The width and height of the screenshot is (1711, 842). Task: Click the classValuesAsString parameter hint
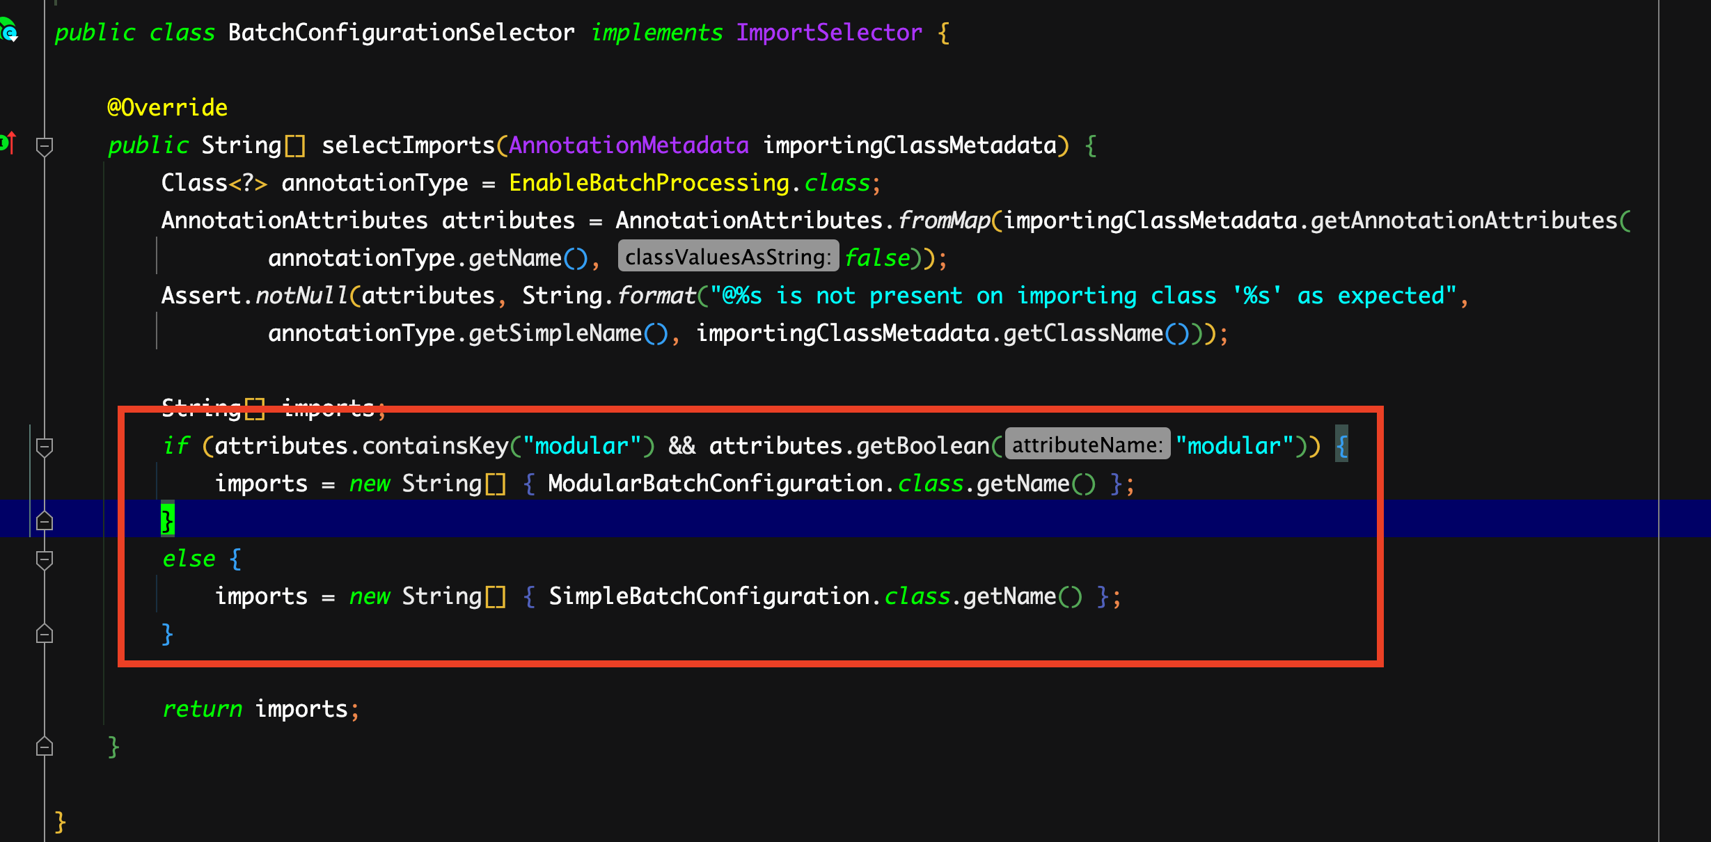click(x=728, y=257)
